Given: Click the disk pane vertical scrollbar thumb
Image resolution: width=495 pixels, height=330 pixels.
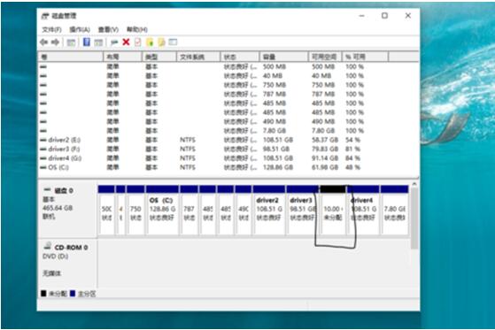Looking at the screenshot, I should (x=414, y=219).
